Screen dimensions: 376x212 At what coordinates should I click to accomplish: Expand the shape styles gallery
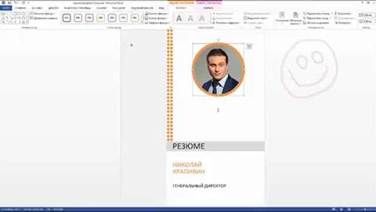click(142, 22)
